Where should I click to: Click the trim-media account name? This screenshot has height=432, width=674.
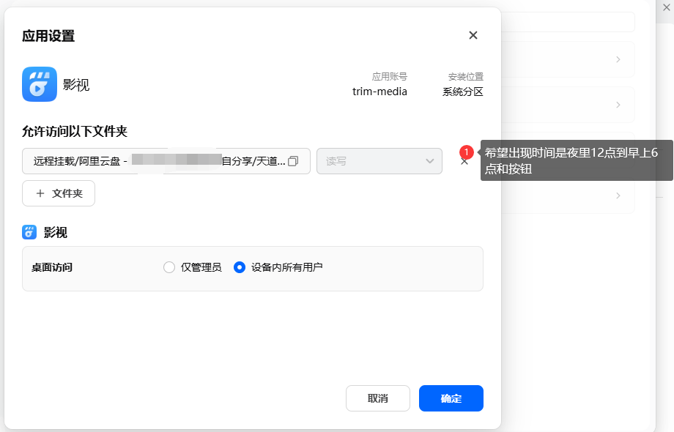coord(379,92)
